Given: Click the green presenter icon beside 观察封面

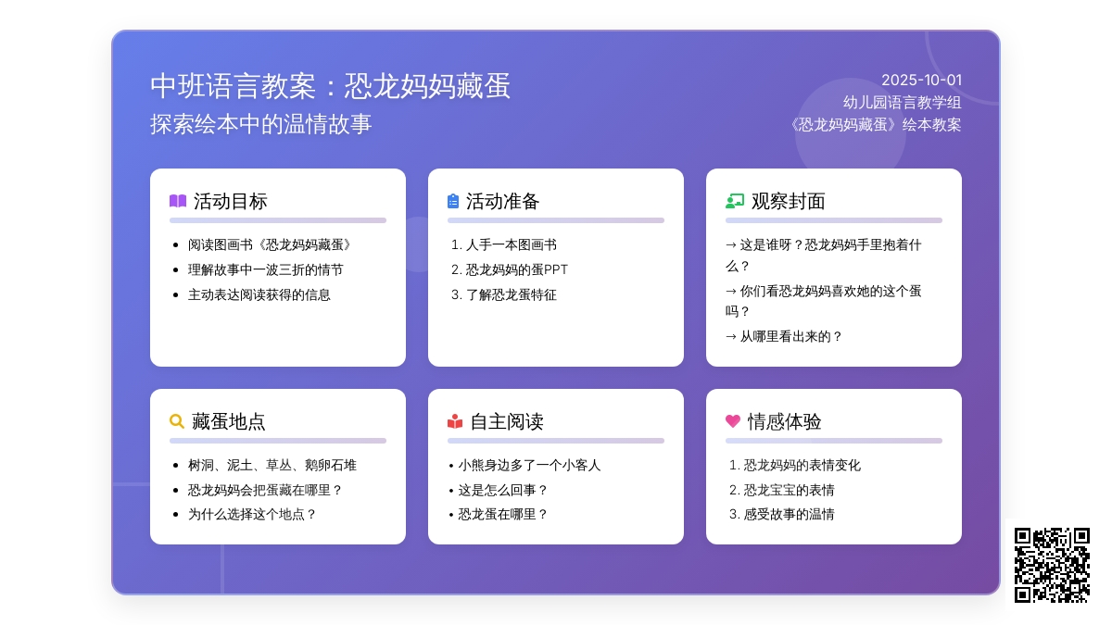Looking at the screenshot, I should pos(735,201).
